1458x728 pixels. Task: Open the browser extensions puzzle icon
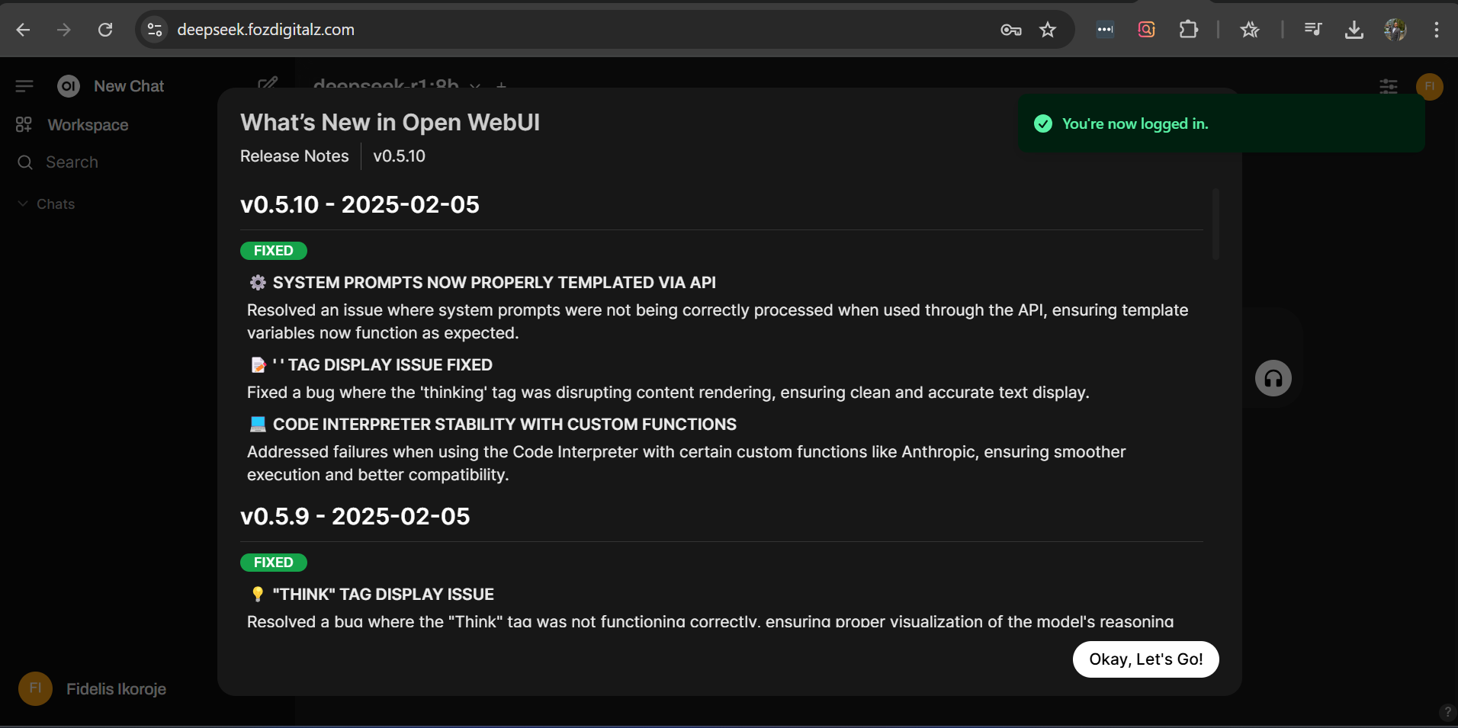tap(1188, 30)
